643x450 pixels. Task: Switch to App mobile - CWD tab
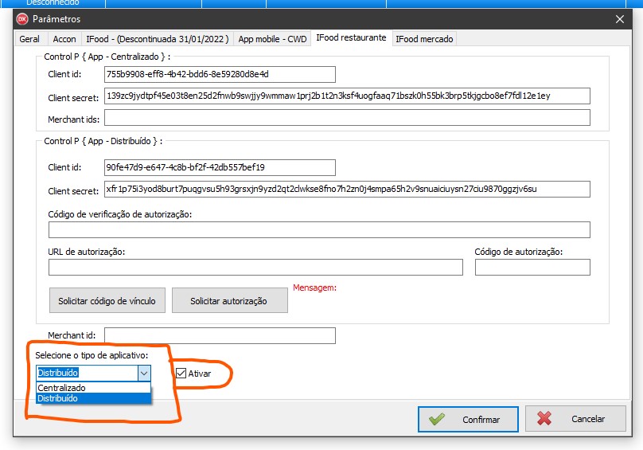[x=272, y=39]
